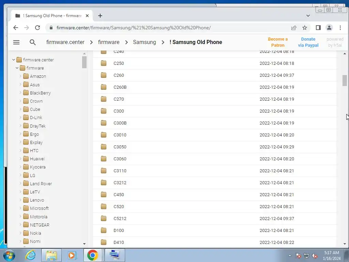Click the muted volume tray icon

click(x=315, y=256)
